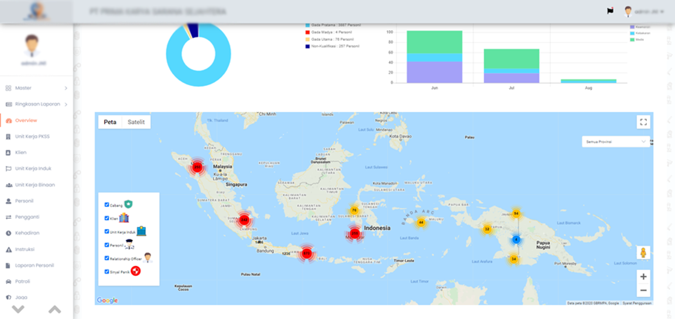The width and height of the screenshot is (675, 319).
Task: Zoom in on the map
Action: (x=643, y=276)
